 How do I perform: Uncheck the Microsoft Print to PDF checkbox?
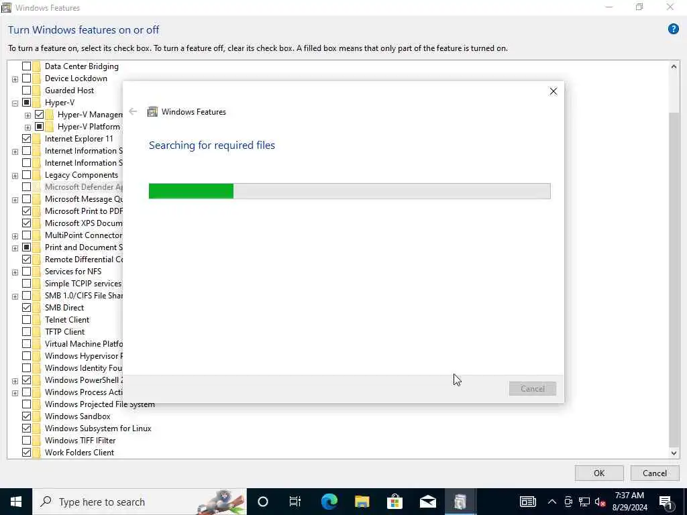coord(26,211)
